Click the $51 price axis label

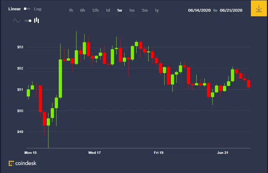coord(20,90)
